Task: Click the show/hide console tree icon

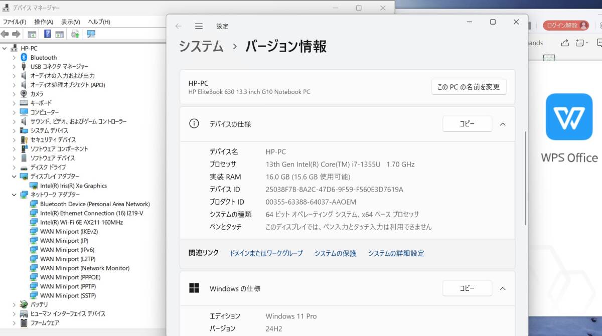Action: point(32,34)
